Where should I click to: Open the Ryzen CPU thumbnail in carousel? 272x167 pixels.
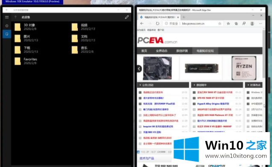pyautogui.click(x=244, y=68)
